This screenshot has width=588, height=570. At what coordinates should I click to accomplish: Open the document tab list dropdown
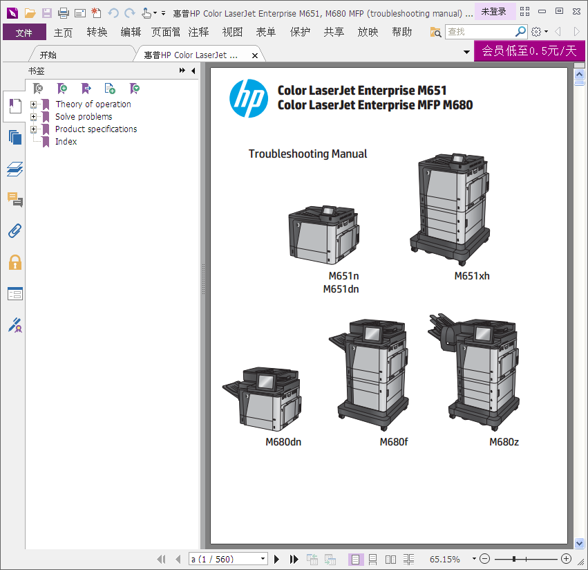466,52
